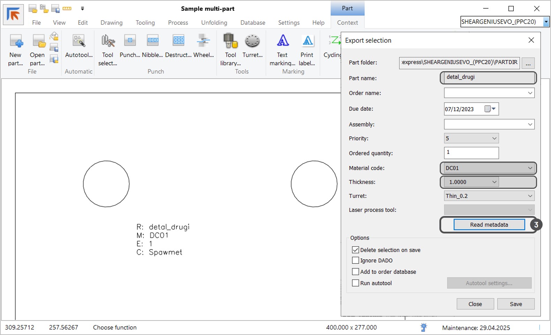Uncheck Delete selection on save
Image resolution: width=551 pixels, height=335 pixels.
tap(355, 250)
